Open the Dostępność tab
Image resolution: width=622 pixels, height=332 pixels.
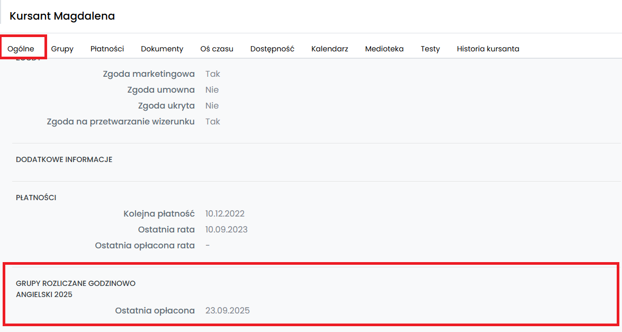(x=272, y=49)
